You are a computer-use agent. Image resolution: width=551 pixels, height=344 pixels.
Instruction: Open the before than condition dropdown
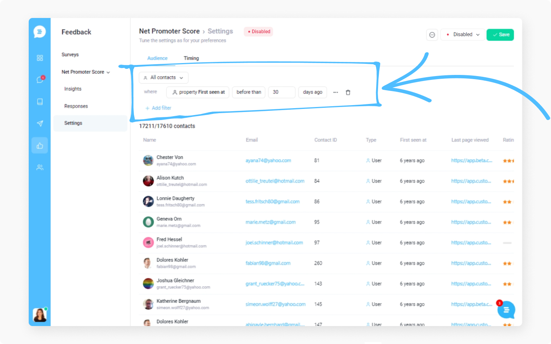[249, 92]
